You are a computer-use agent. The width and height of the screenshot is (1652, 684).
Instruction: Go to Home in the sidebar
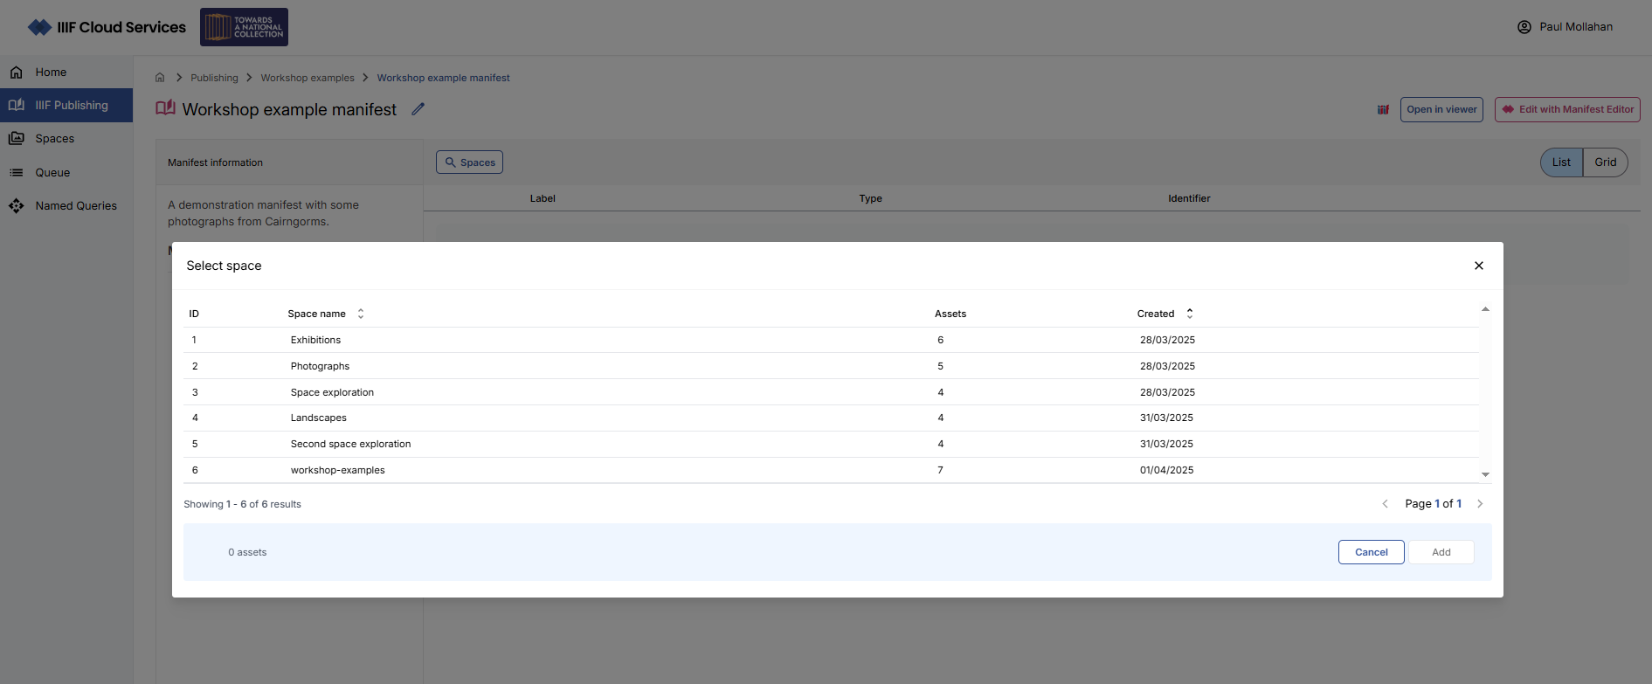point(51,73)
